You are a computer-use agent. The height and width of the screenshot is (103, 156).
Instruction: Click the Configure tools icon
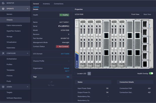(3, 53)
